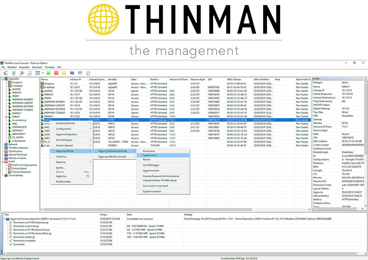Click the globe icon in toolbar
Screen dimensions: 368x260
(x=5, y=73)
